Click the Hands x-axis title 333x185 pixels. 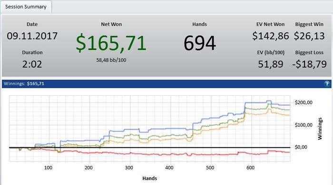click(149, 178)
